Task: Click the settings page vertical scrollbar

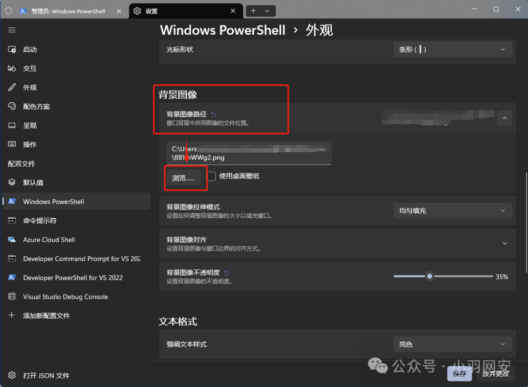Action: click(527, 223)
